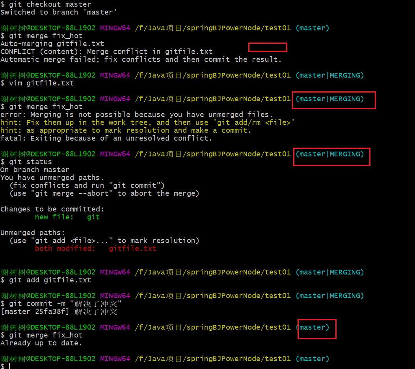Click the yellow 'hint: Fix them up' line
Viewport: 415px width, 369px height.
(x=147, y=122)
